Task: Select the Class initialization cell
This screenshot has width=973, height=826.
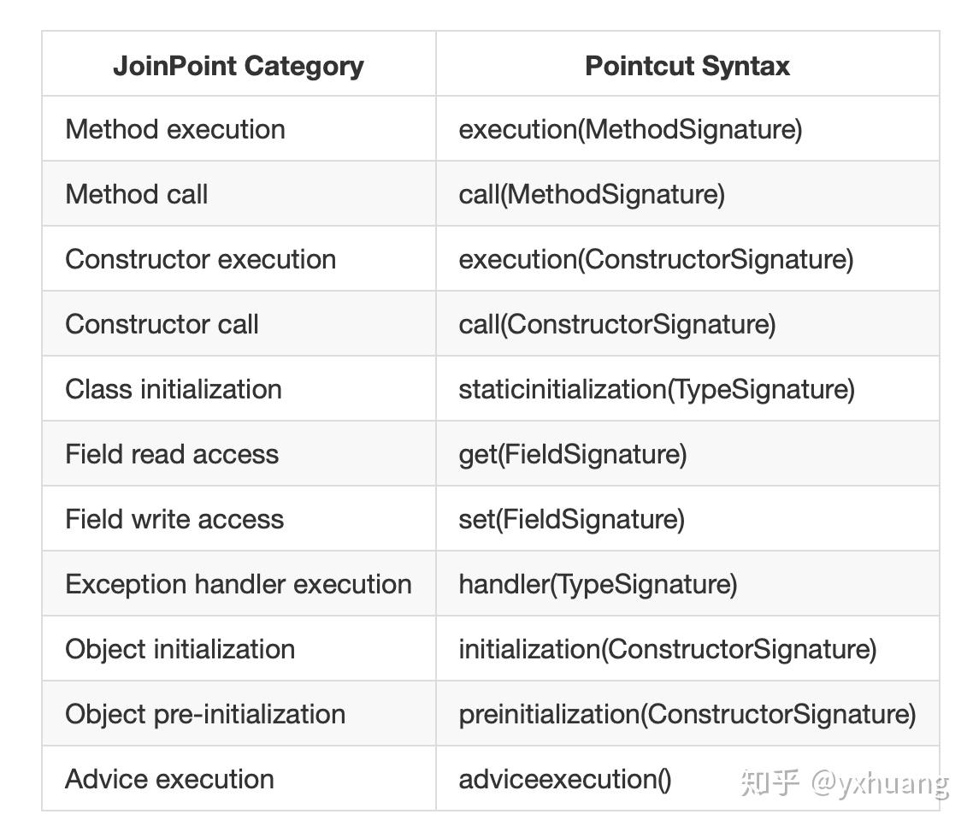Action: click(174, 389)
